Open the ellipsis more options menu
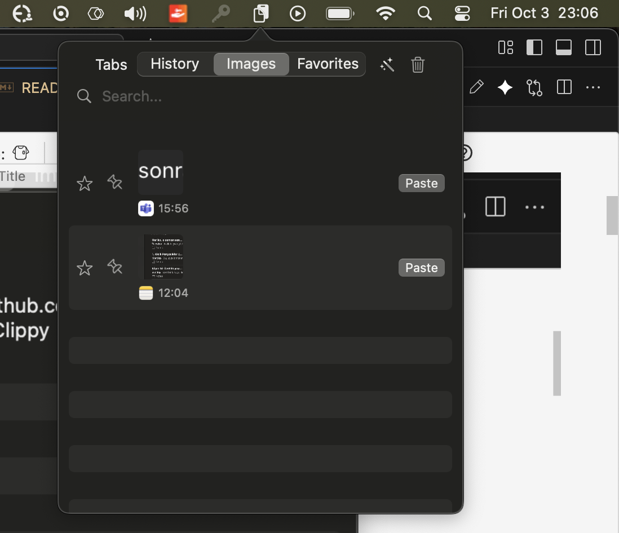The height and width of the screenshot is (533, 619). 593,87
